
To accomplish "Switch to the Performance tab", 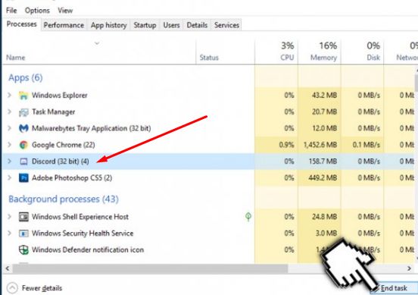I will [x=64, y=25].
